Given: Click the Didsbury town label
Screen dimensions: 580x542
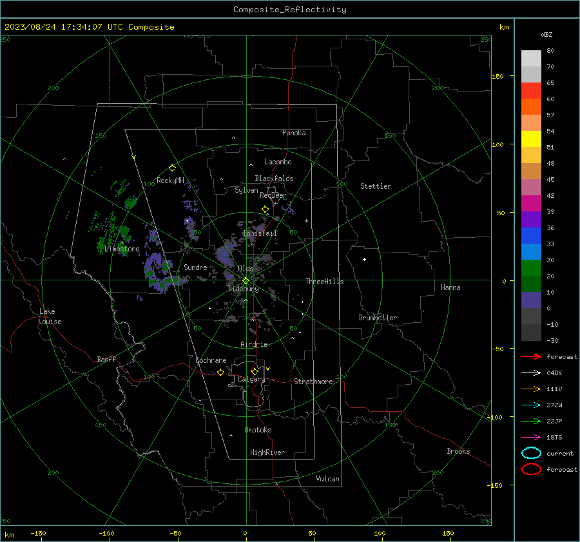Looking at the screenshot, I should coord(243,289).
